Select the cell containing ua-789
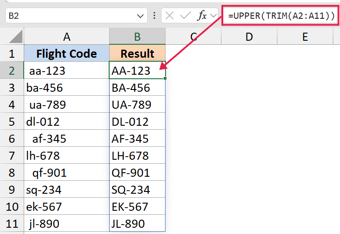The image size is (340, 234). 67,104
